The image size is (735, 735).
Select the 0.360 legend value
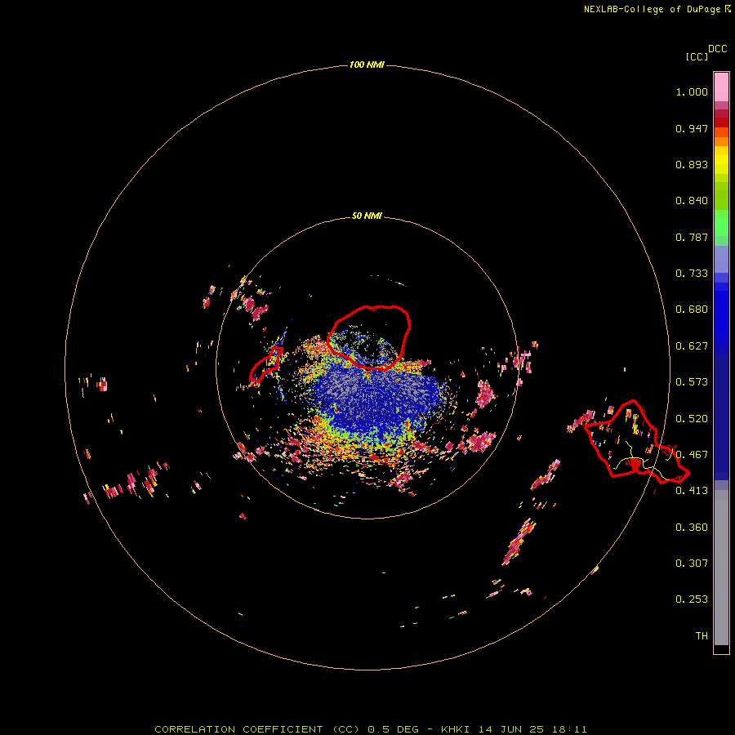(692, 528)
